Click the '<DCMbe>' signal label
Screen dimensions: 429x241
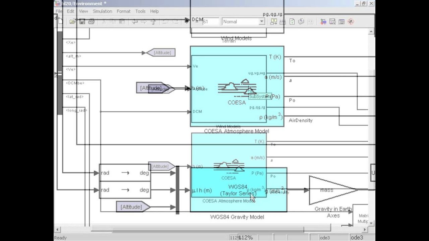pyautogui.click(x=75, y=83)
